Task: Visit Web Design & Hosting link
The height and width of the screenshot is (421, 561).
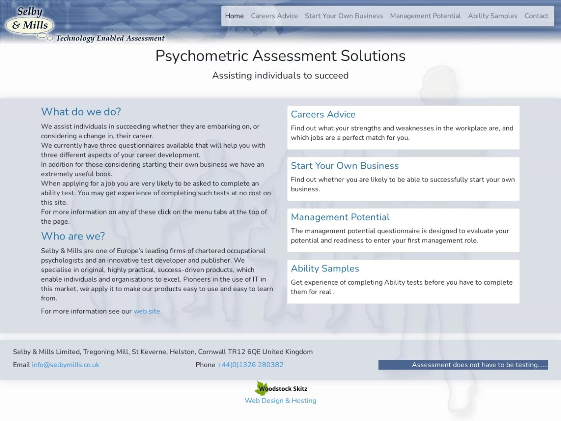Action: pyautogui.click(x=280, y=401)
